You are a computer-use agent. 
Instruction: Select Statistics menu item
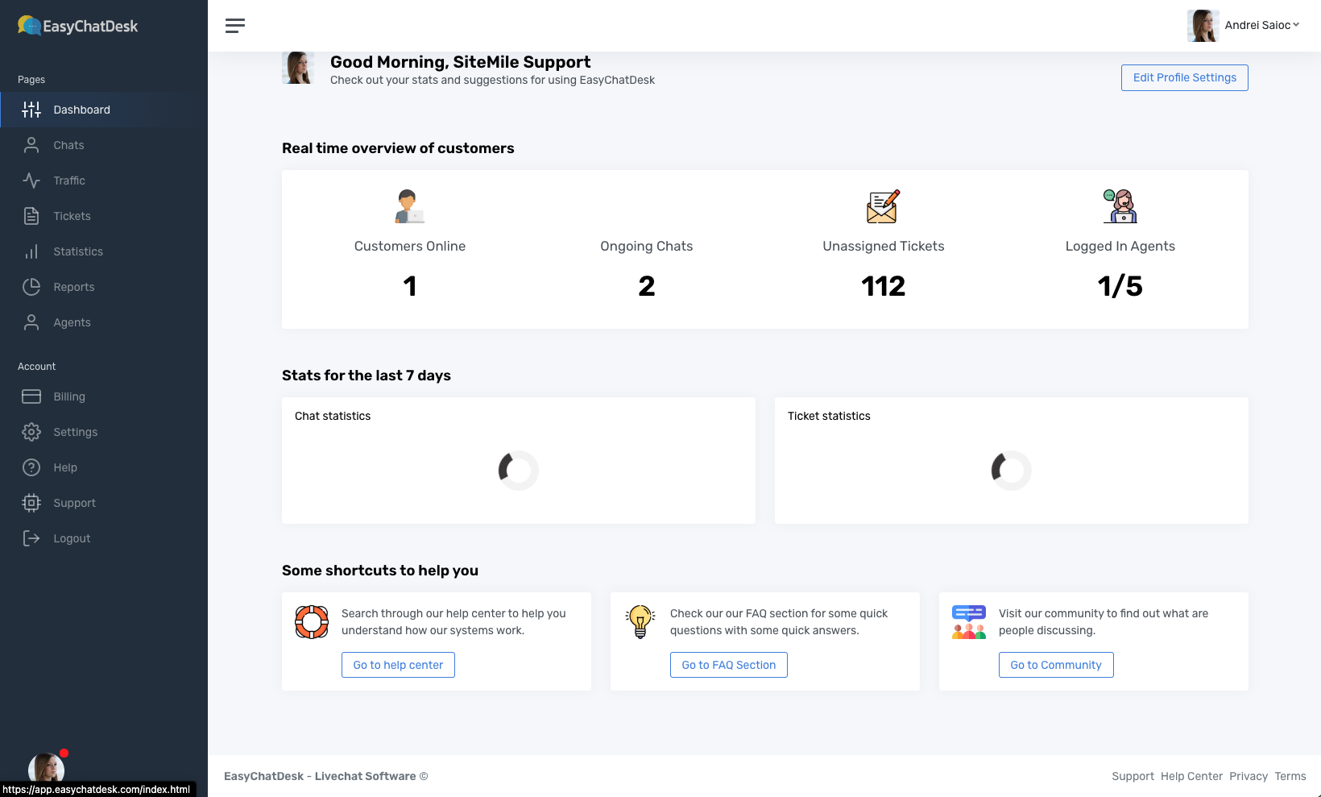tap(104, 251)
